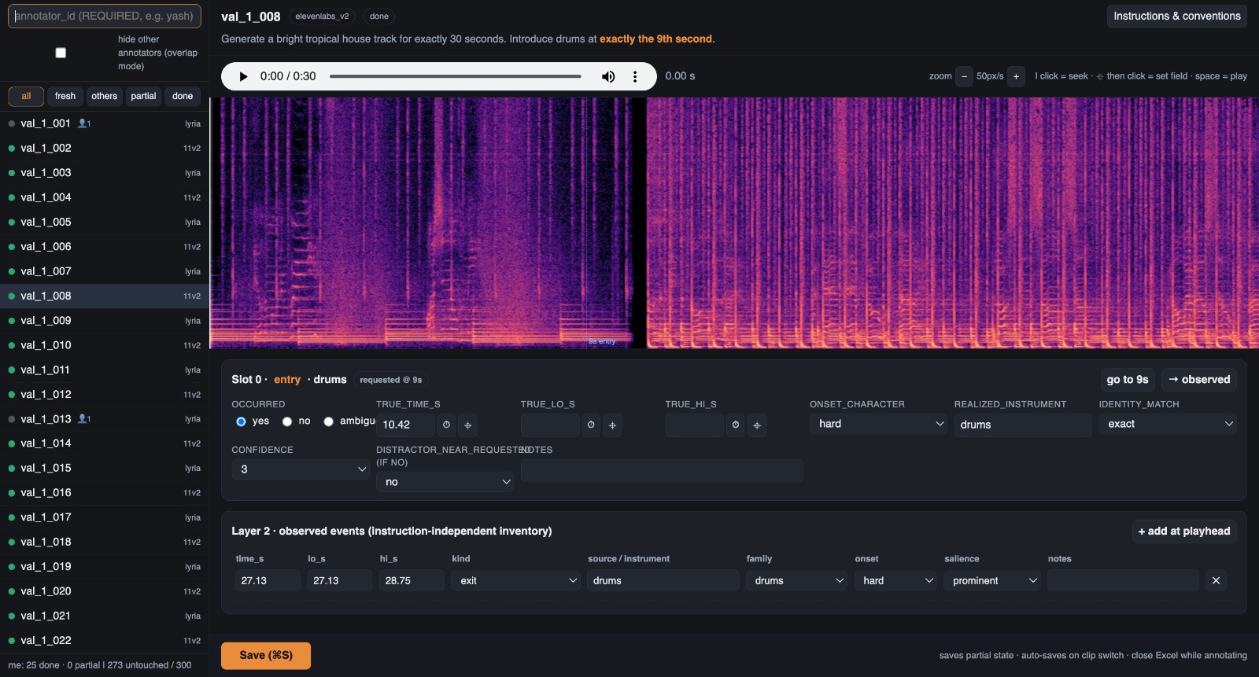Toggle the hide other annotators checkbox
1259x677 pixels.
pos(61,53)
